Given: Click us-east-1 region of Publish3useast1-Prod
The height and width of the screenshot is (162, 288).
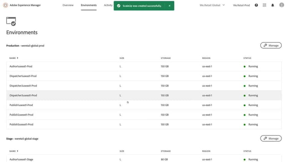Looking at the screenshot, I should 207,124.
